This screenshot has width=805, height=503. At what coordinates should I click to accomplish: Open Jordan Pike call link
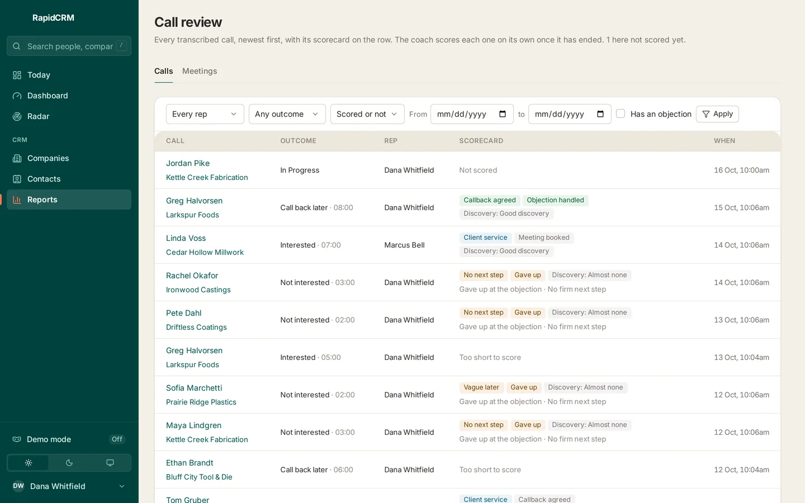[188, 163]
